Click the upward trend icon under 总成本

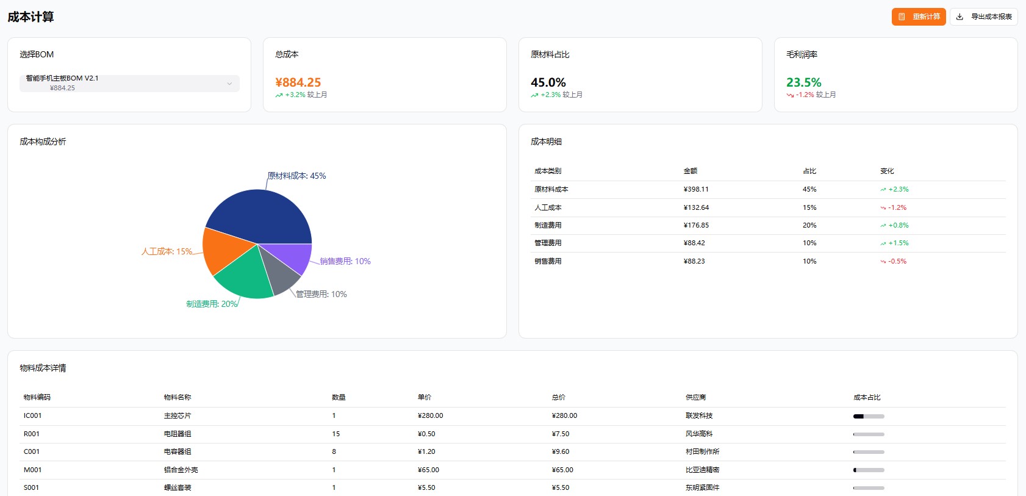click(279, 95)
